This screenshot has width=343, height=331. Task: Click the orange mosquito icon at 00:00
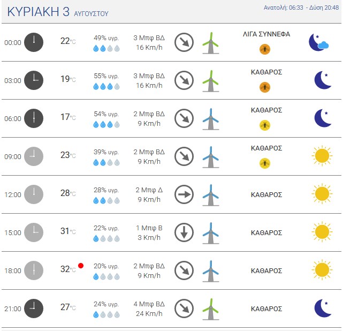[265, 49]
